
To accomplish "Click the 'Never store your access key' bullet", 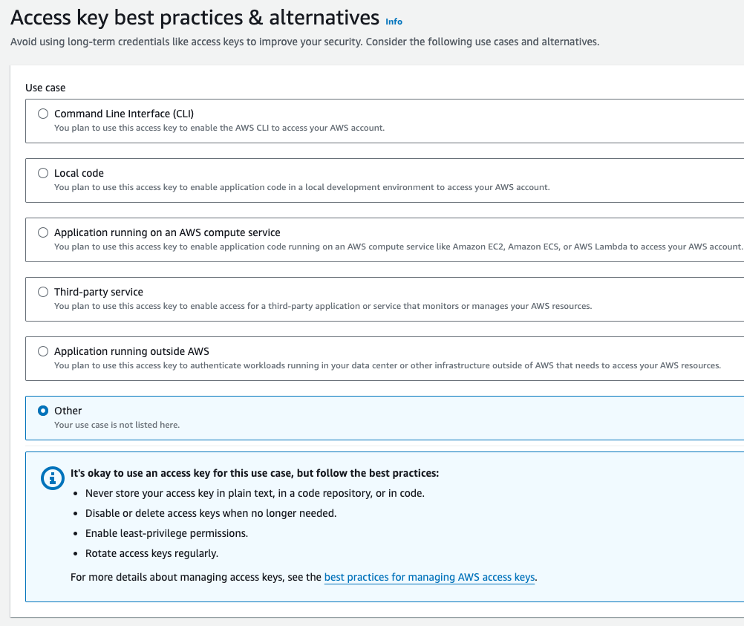I will (255, 493).
